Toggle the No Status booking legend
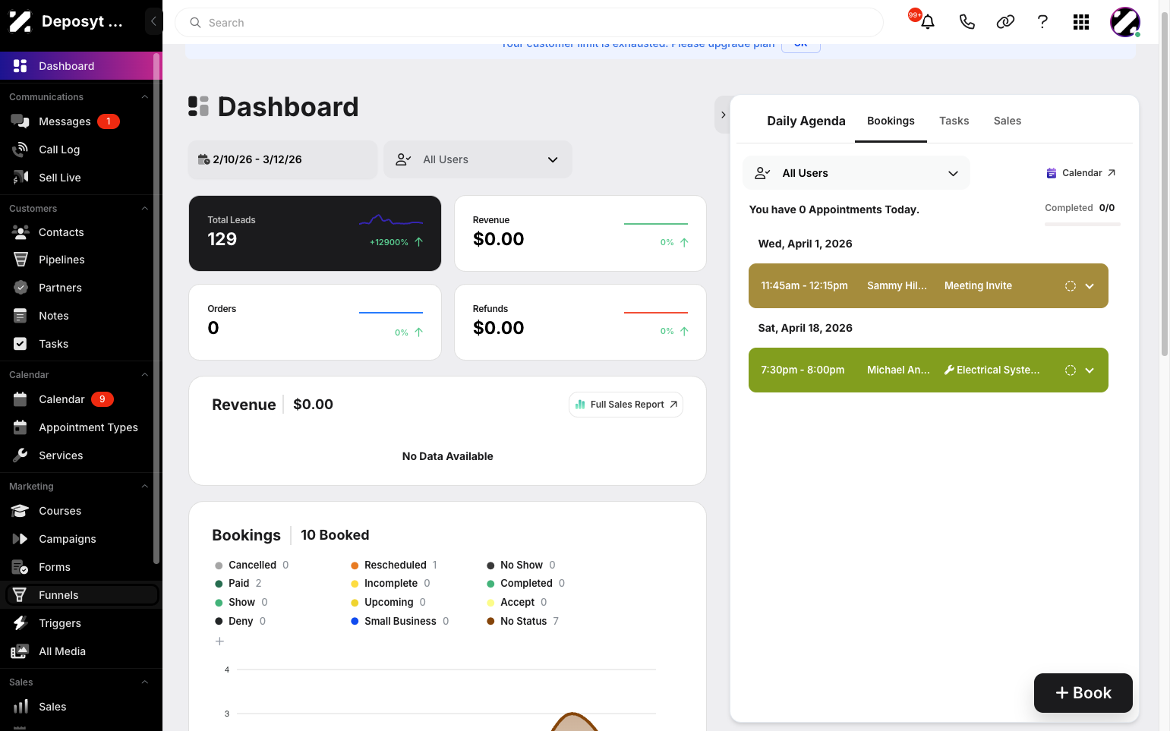1170x731 pixels. [523, 621]
